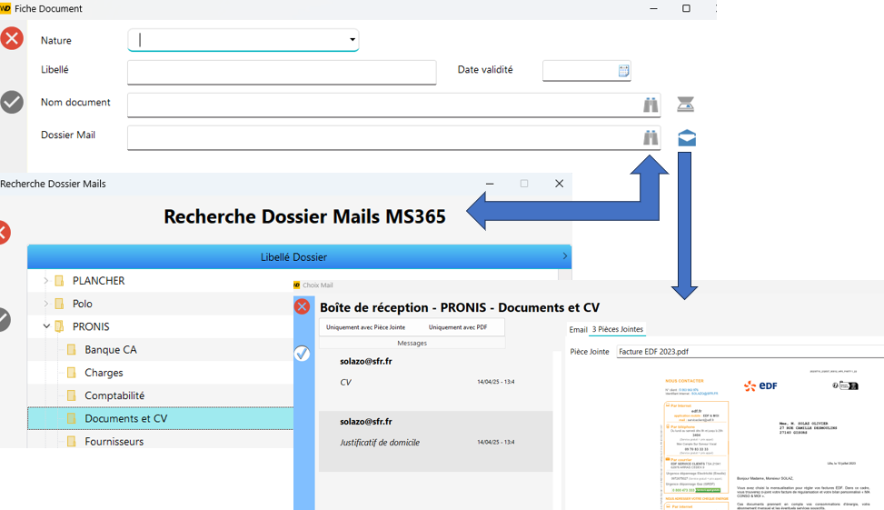Viewport: 884px width, 510px height.
Task: Select the Comptabilité folder
Action: coord(161,395)
